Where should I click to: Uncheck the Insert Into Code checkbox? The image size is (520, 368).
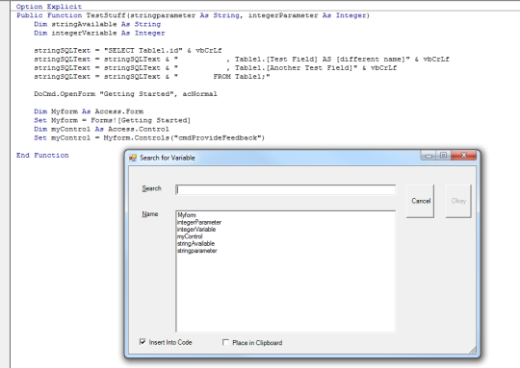point(143,342)
